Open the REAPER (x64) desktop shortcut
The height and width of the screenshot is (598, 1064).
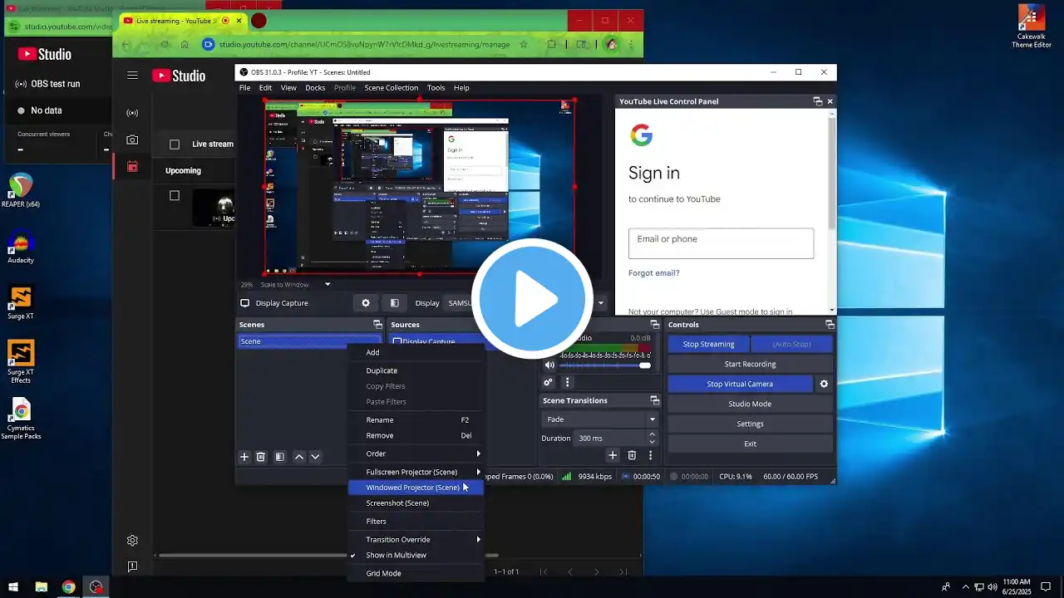click(x=21, y=190)
